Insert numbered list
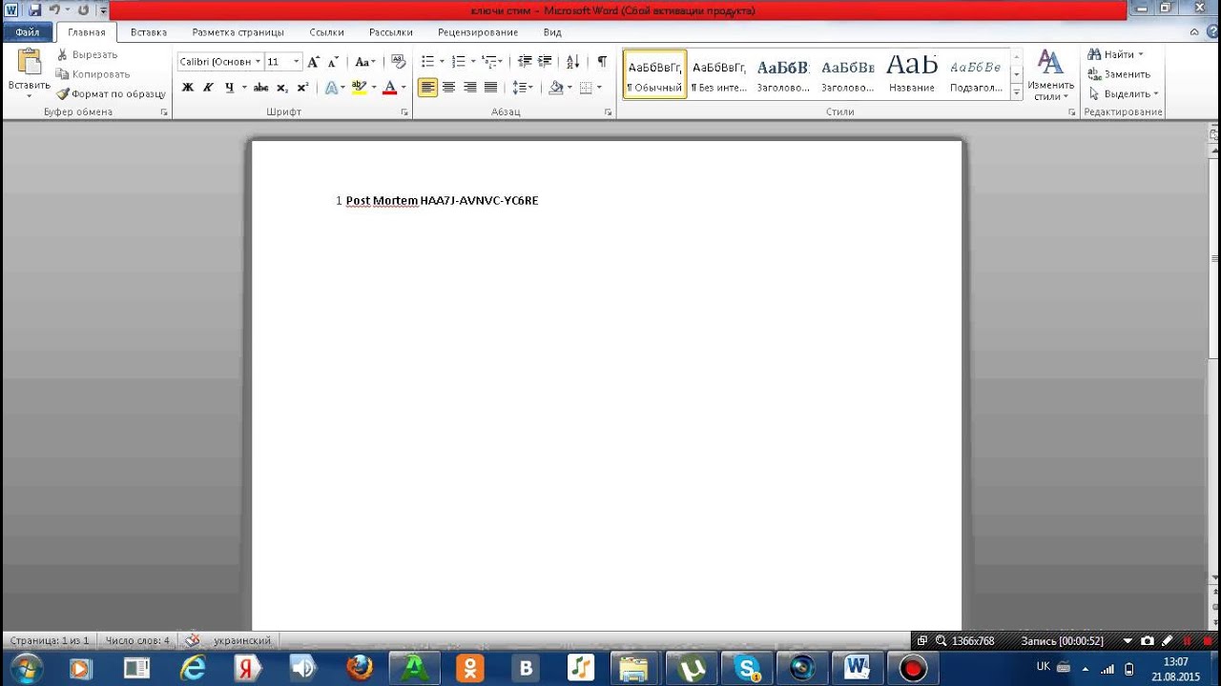This screenshot has height=686, width=1221. pos(459,61)
